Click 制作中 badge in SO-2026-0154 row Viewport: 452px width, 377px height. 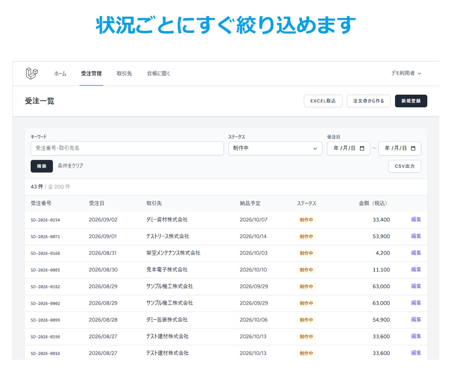pos(306,220)
